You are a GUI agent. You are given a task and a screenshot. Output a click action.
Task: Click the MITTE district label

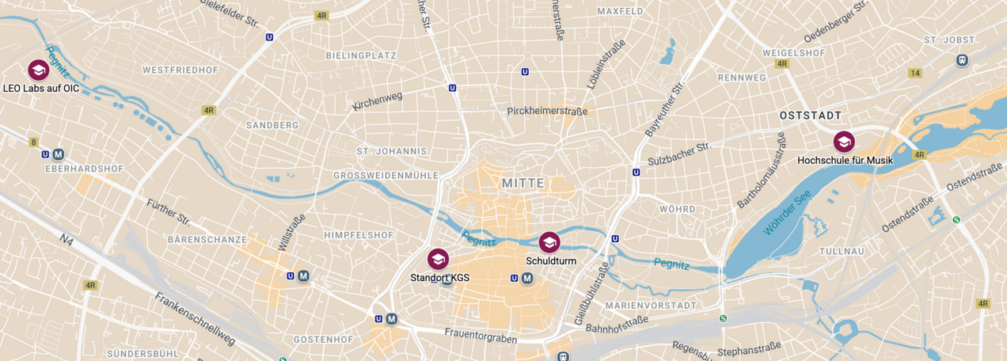tap(523, 183)
